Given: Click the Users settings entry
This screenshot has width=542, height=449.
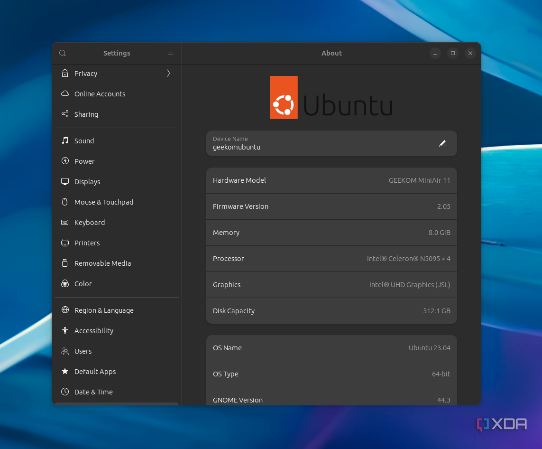Looking at the screenshot, I should [83, 351].
